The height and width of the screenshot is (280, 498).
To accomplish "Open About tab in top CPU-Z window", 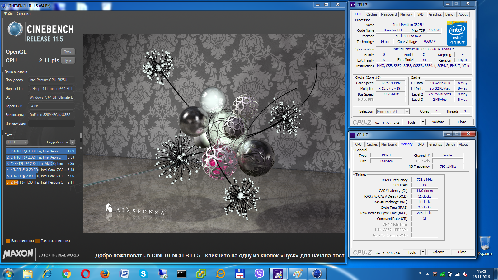I will pyautogui.click(x=463, y=14).
